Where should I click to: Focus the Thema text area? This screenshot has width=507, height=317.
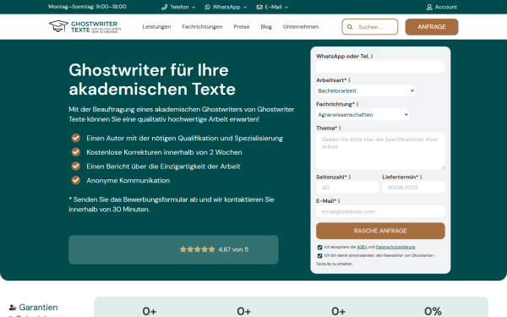pos(380,151)
